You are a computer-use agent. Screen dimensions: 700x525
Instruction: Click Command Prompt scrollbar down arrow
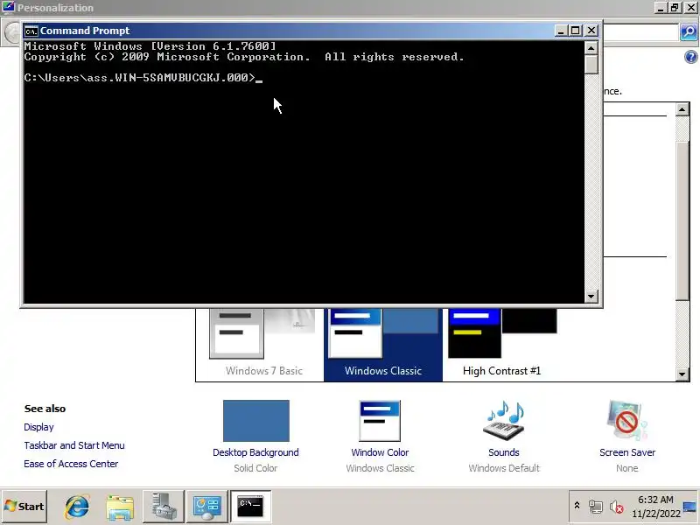[591, 296]
